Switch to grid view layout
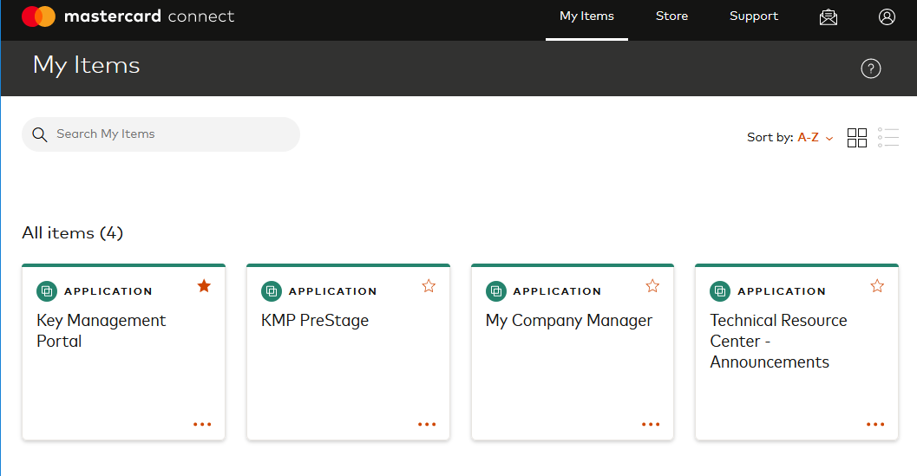 857,138
